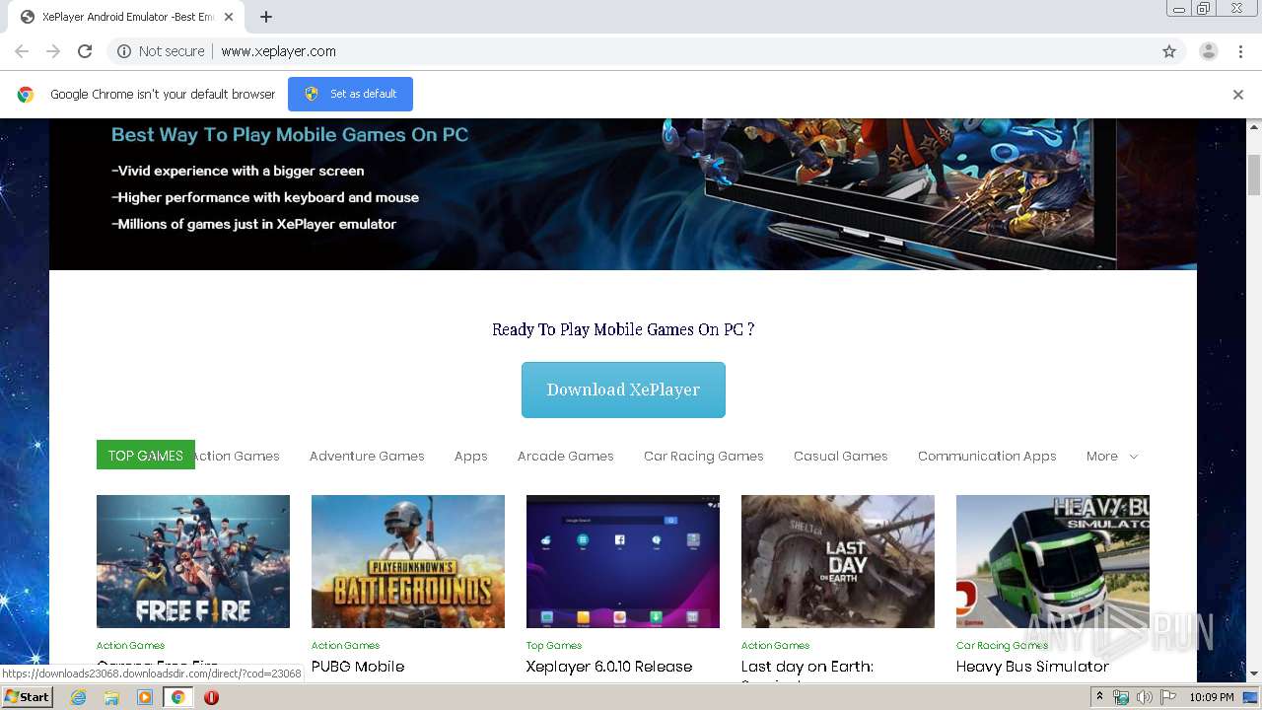Open the Communication Apps tab

[987, 456]
